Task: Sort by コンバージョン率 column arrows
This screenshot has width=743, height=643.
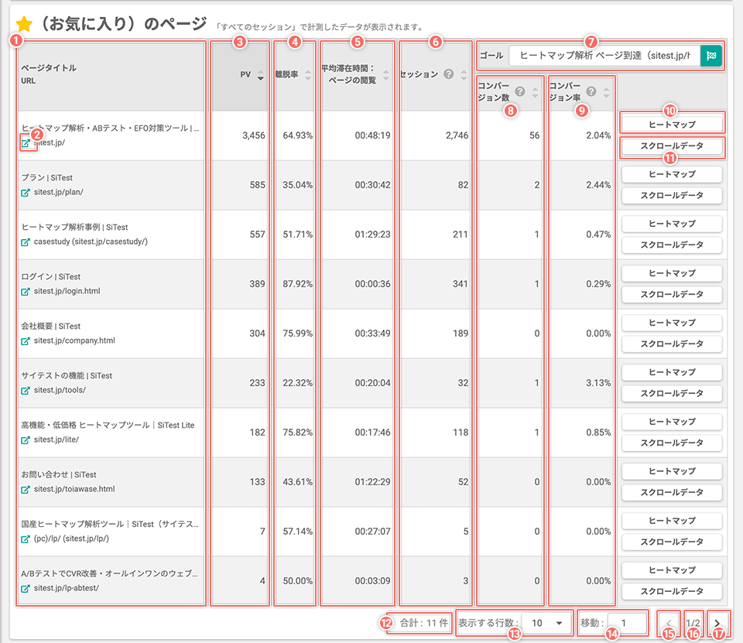Action: (606, 92)
